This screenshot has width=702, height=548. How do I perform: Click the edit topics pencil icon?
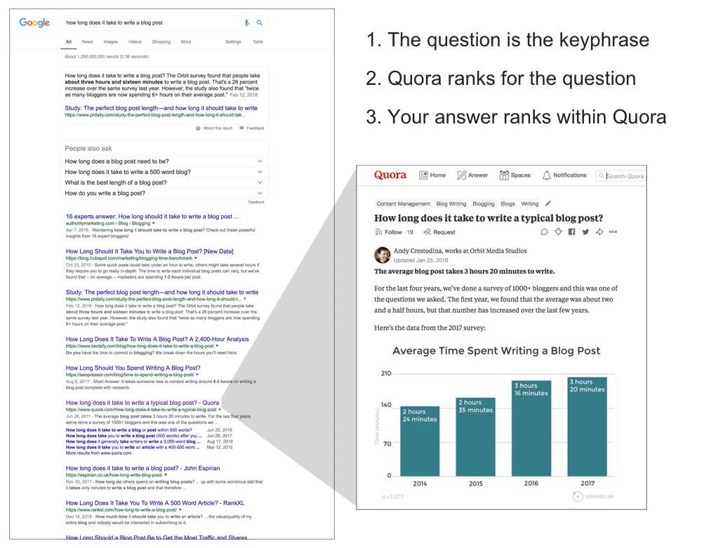click(548, 203)
